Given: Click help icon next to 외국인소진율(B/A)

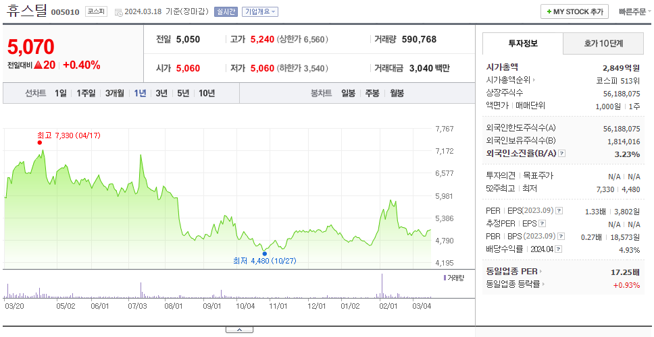Looking at the screenshot, I should coord(562,154).
